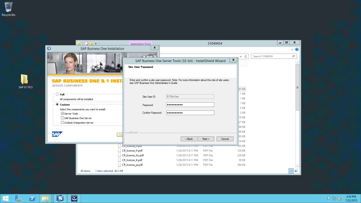Enable the Outlook Integration Server checkbox
This screenshot has height=203, width=361.
click(62, 123)
